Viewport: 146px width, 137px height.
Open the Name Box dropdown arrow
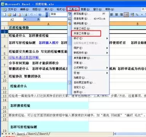25,19
